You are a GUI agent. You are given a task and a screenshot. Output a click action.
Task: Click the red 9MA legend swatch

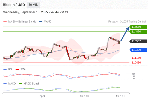point(17,69)
